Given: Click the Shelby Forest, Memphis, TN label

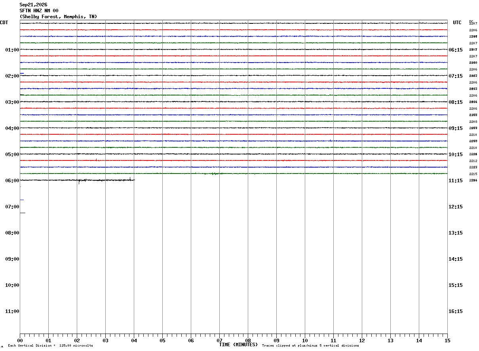Looking at the screenshot, I should pyautogui.click(x=58, y=17).
